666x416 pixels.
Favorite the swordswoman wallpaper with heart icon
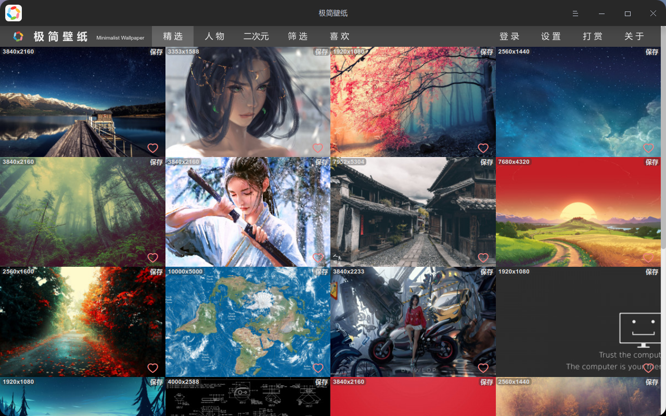318,258
